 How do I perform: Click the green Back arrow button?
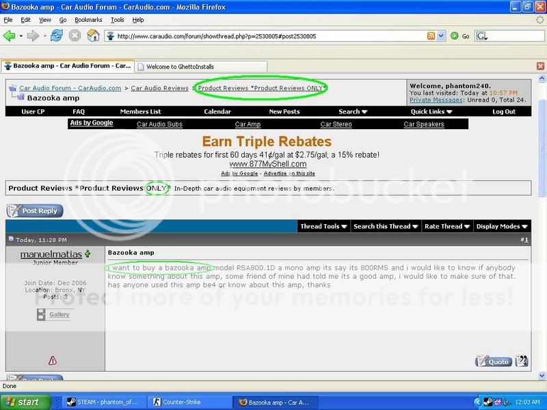pyautogui.click(x=9, y=36)
